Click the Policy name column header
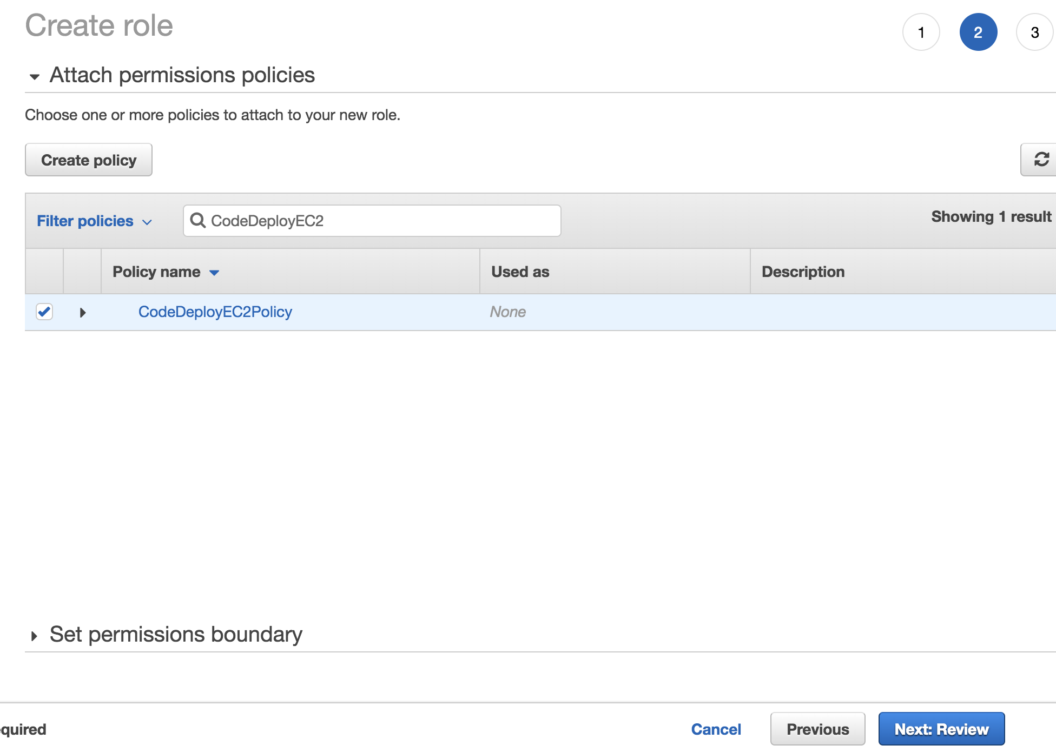 pos(156,272)
